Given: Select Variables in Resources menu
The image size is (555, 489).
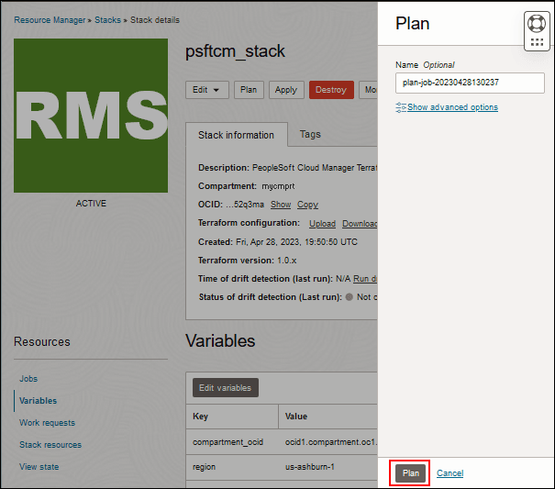Looking at the screenshot, I should (x=38, y=401).
